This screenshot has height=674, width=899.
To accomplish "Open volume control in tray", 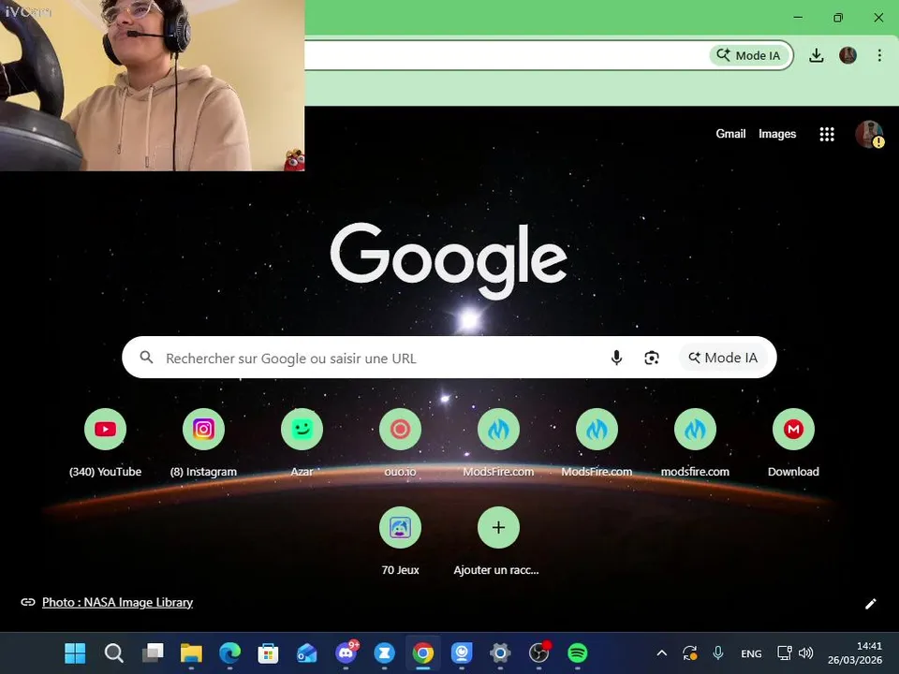I will [x=806, y=652].
